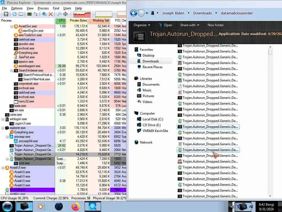Click the Windows Start button
This screenshot has height=212, width=282.
point(7,206)
